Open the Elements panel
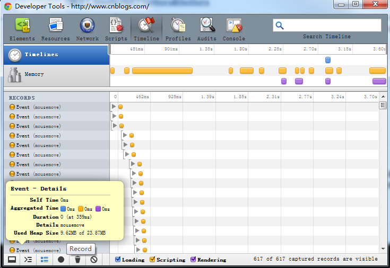The width and height of the screenshot is (390, 268). pos(22,29)
